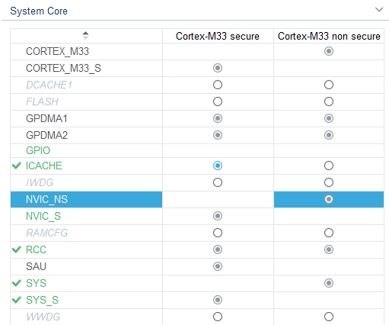Image resolution: width=389 pixels, height=325 pixels.
Task: Open GPDMA2 configuration
Action: click(x=47, y=135)
